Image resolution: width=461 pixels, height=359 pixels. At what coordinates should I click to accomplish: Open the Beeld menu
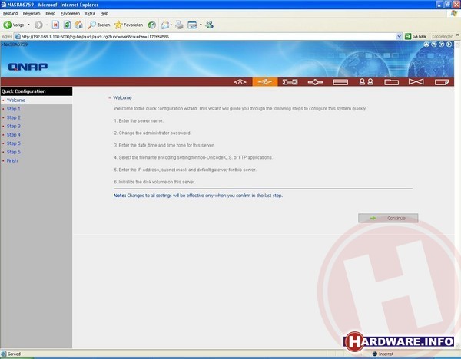click(x=50, y=14)
